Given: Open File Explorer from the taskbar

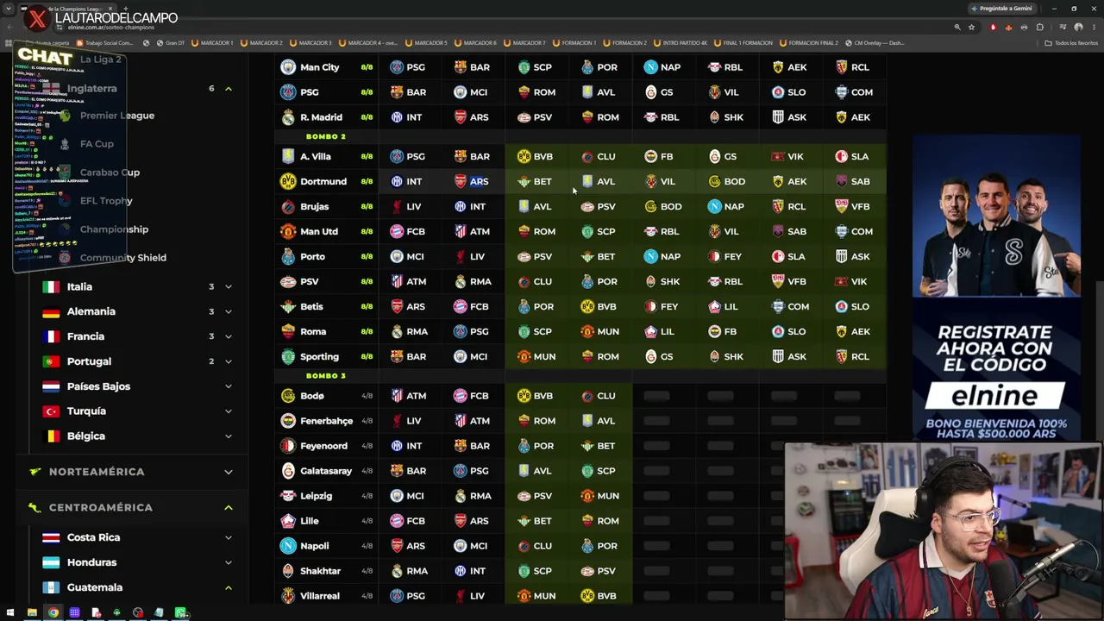Looking at the screenshot, I should (x=32, y=613).
